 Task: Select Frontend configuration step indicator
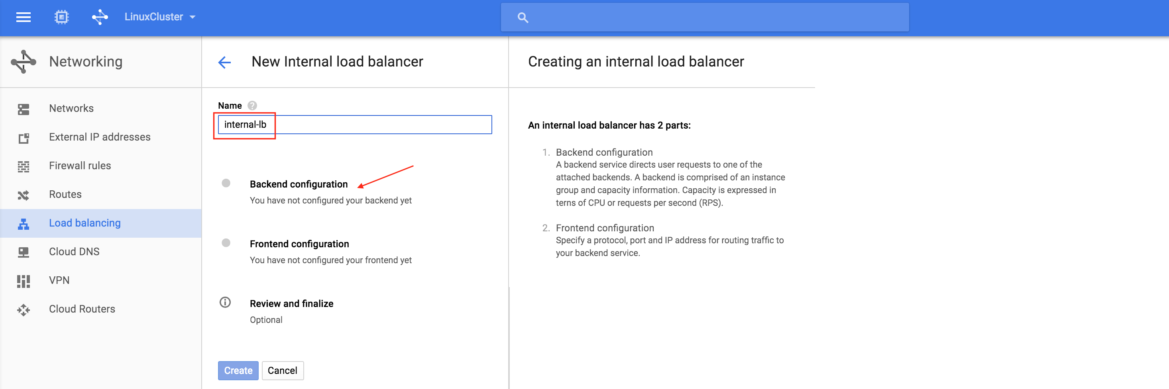click(226, 243)
